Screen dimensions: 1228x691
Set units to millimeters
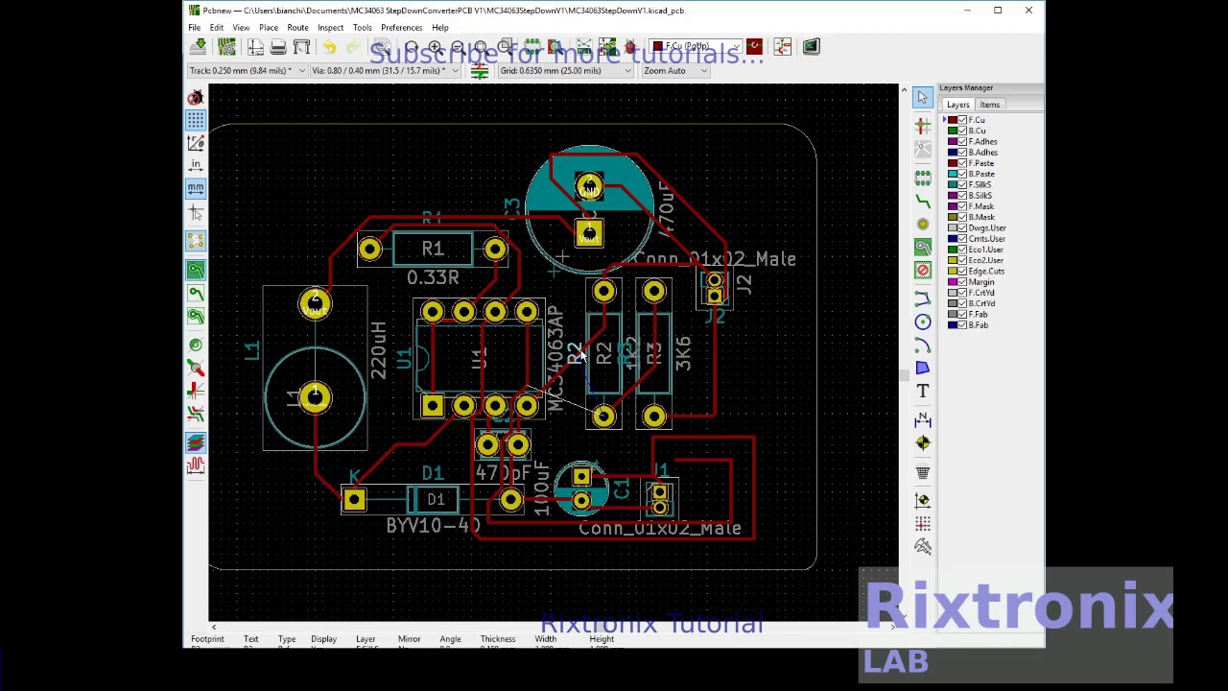[196, 188]
